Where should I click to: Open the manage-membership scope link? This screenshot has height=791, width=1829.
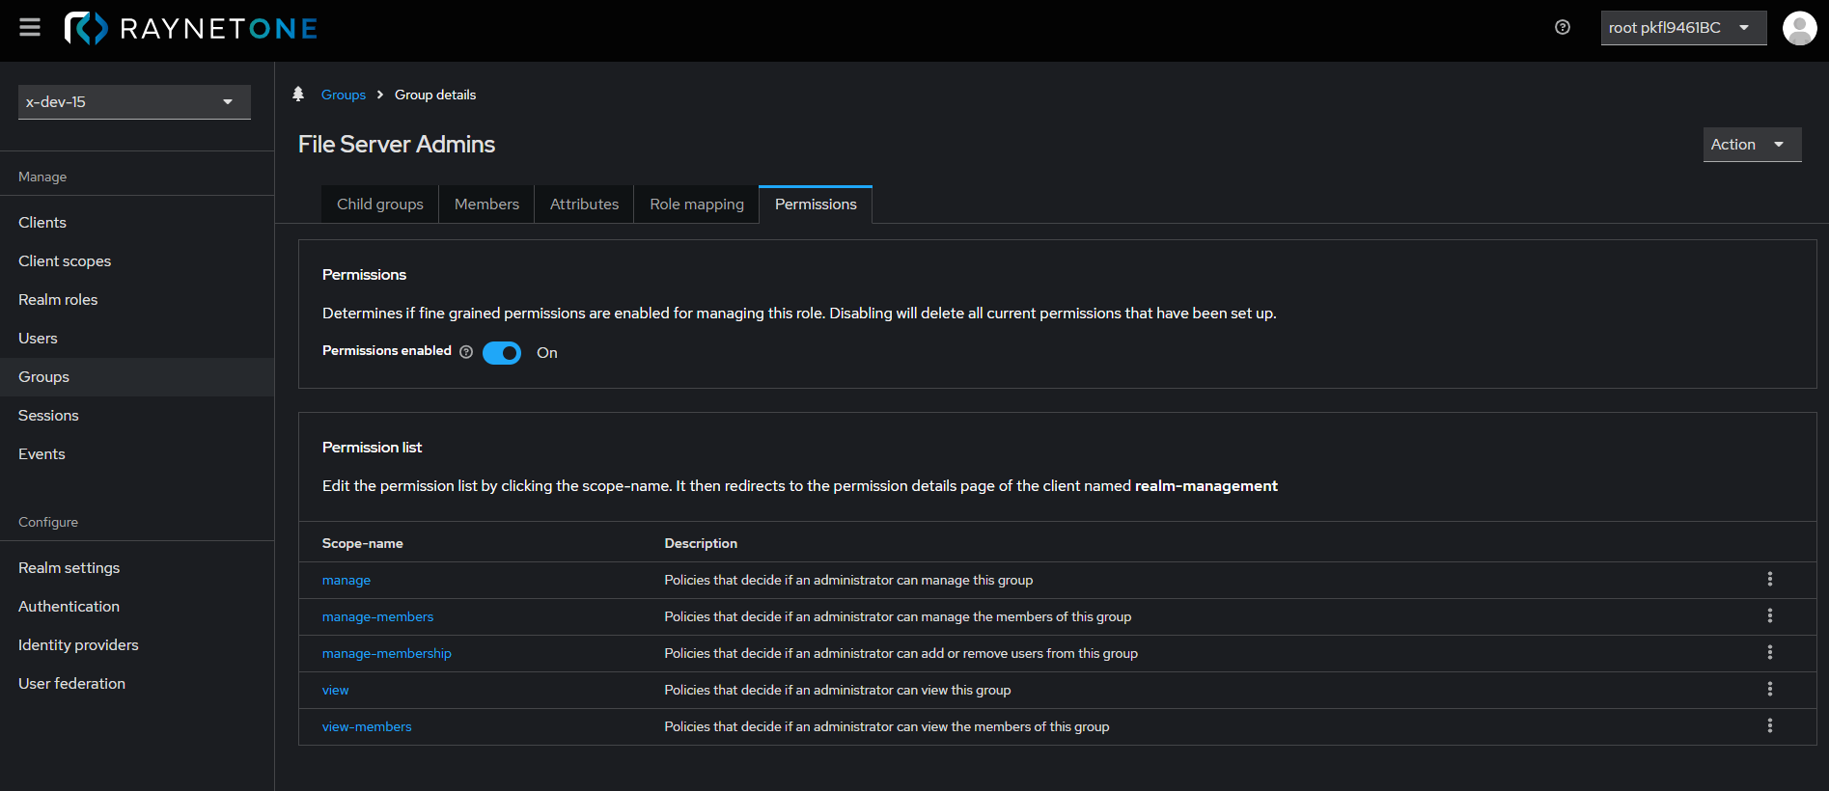386,654
